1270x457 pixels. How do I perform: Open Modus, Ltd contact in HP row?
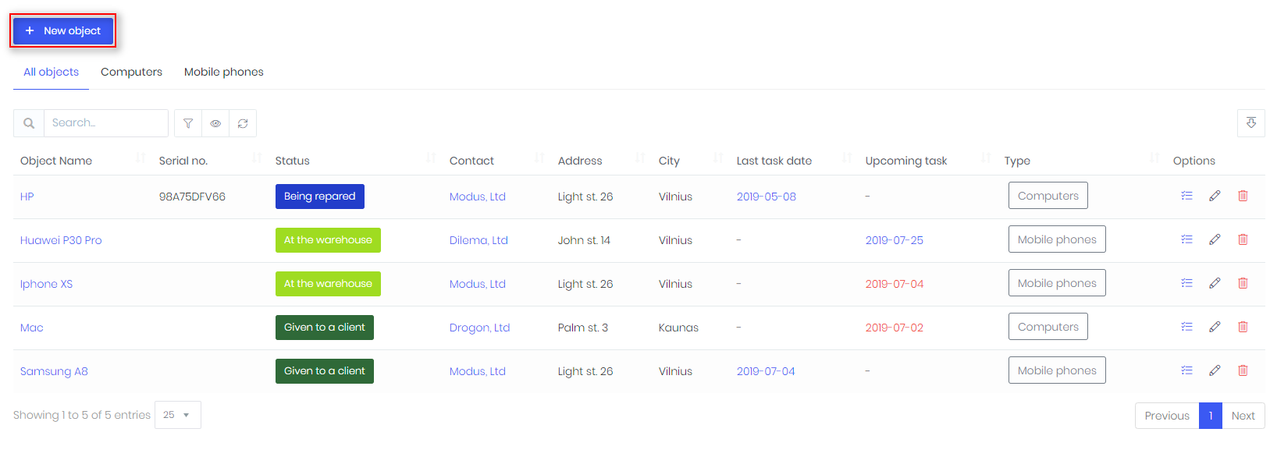click(478, 197)
